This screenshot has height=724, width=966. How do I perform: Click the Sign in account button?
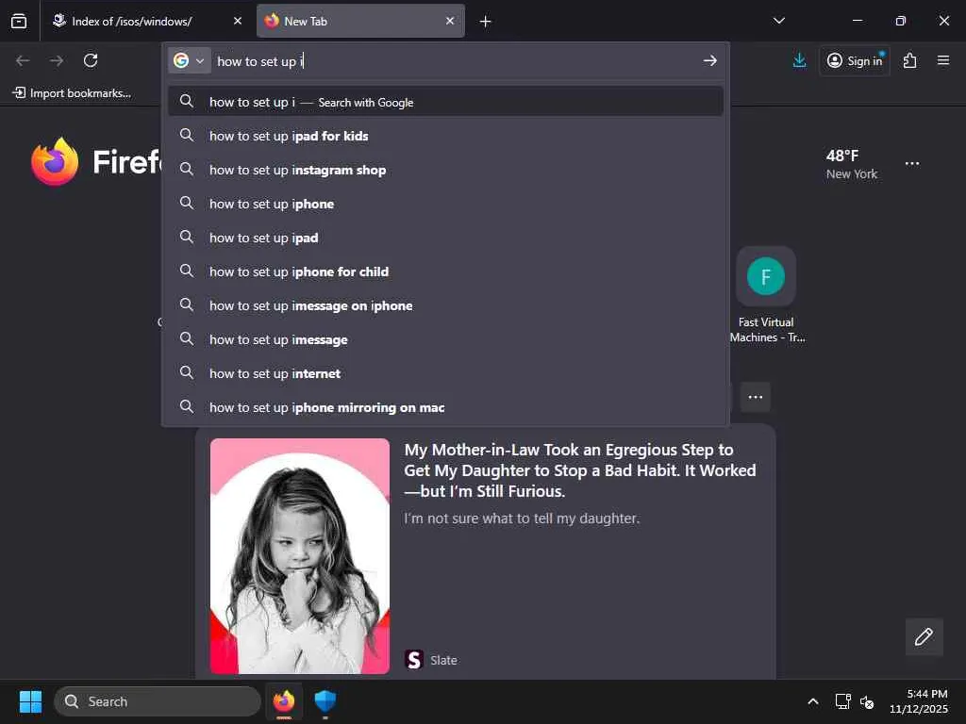[x=855, y=60]
